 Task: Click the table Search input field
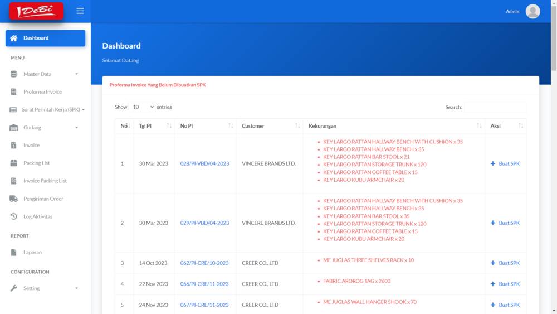(495, 107)
